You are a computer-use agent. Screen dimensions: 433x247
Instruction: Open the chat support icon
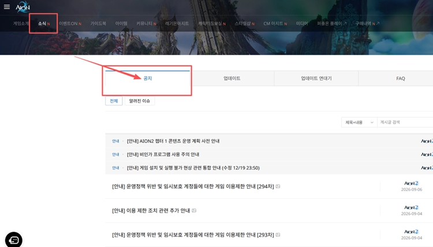click(x=13, y=240)
